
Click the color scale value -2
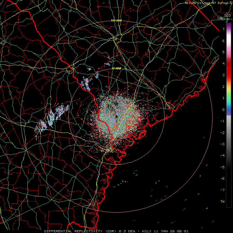click(x=222, y=133)
